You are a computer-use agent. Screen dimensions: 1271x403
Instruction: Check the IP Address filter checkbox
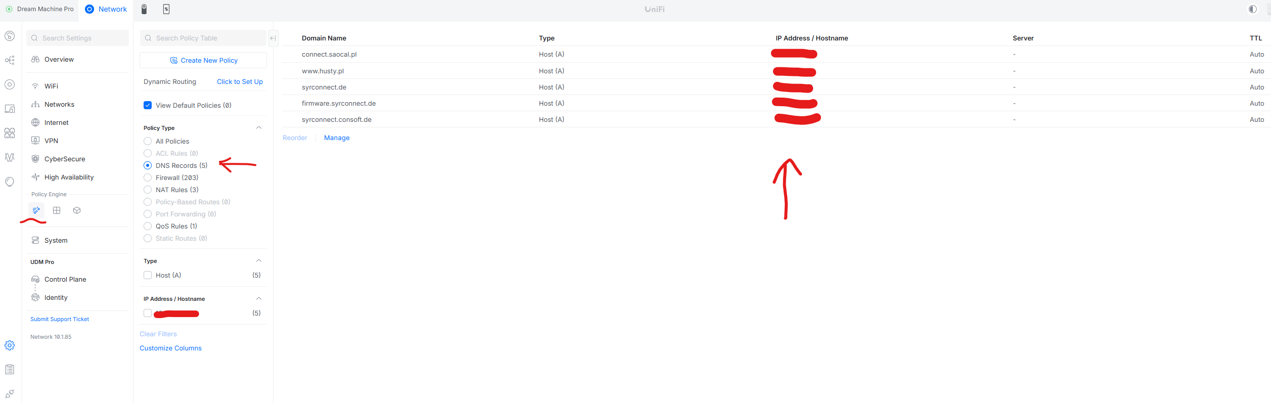point(148,313)
